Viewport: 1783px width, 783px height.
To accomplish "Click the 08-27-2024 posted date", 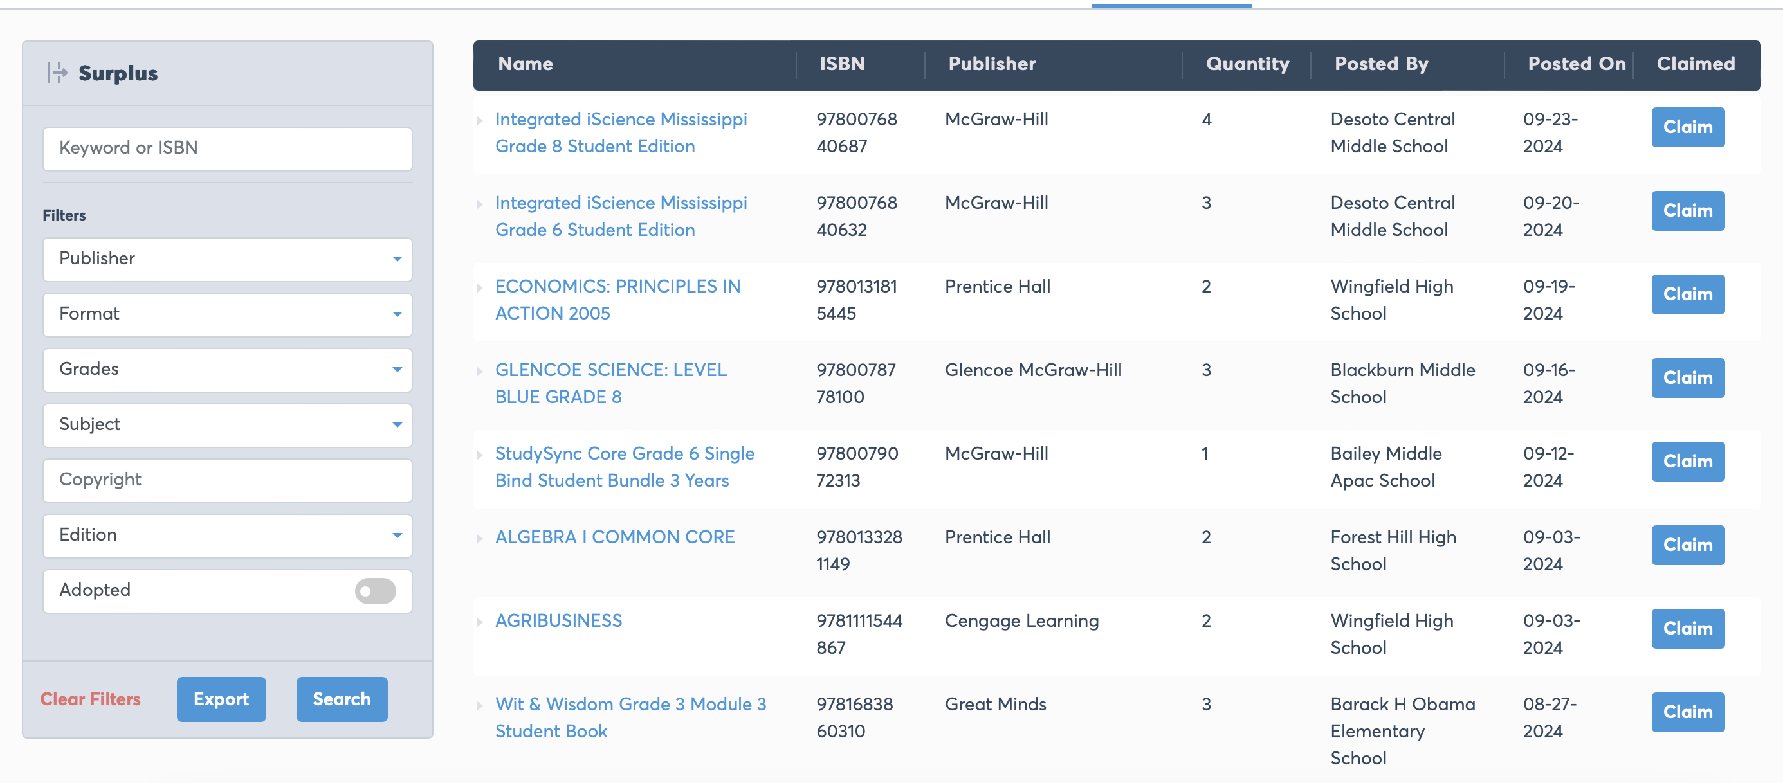I will pos(1550,718).
